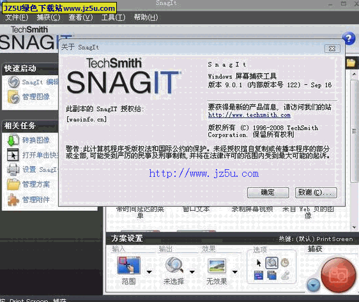This screenshot has width=359, height=302.
Task: Open the blue round dropdown beside capture button
Action: [x=313, y=285]
